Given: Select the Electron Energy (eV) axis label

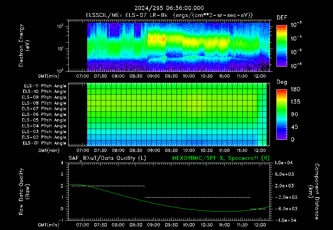Looking at the screenshot, I should pos(24,45).
